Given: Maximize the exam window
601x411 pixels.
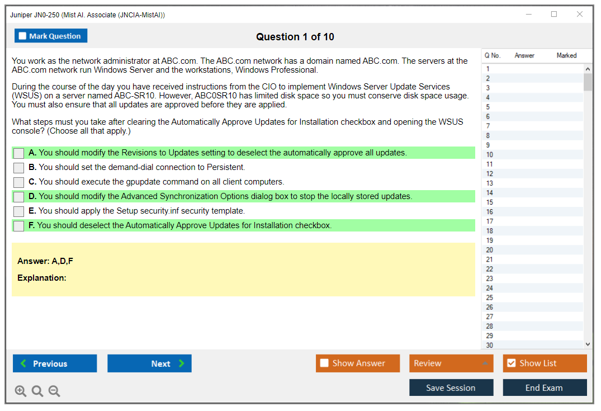Looking at the screenshot, I should (x=554, y=15).
